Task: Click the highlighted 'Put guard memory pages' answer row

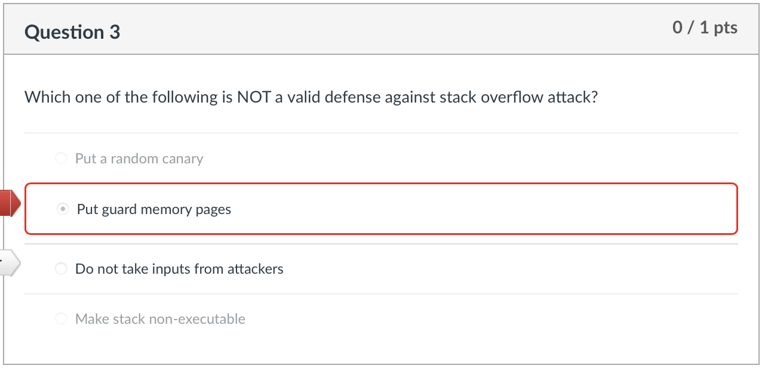Action: 382,209
